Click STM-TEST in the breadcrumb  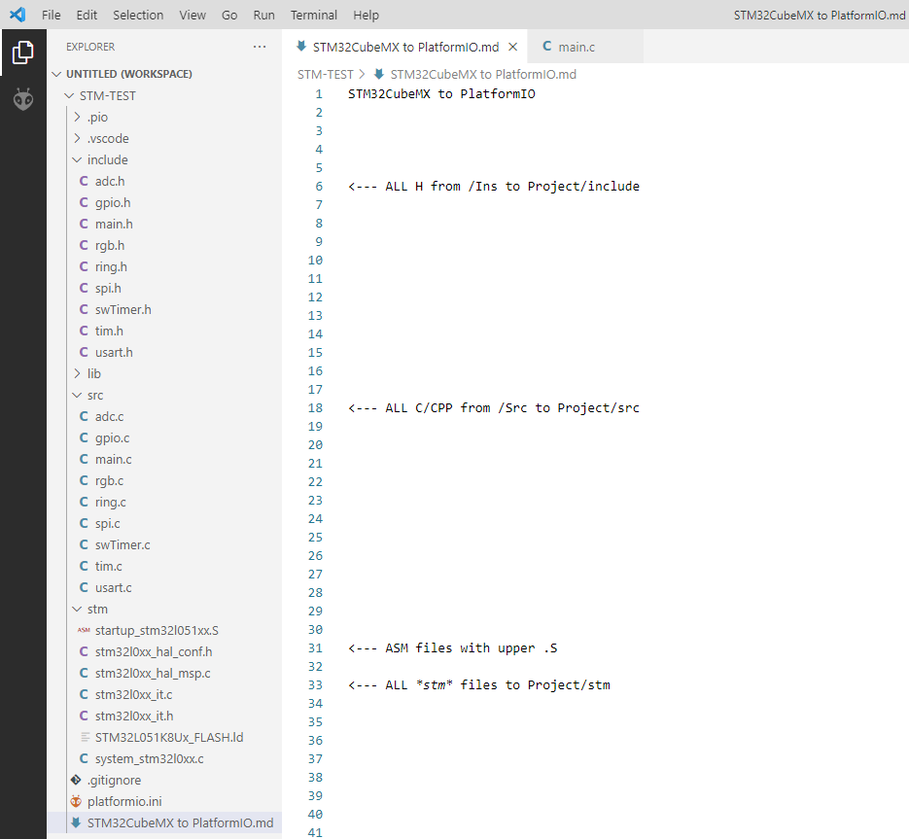(x=326, y=74)
